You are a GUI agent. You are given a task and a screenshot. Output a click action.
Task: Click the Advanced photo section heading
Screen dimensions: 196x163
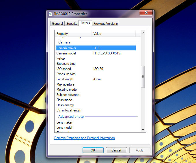click(71, 117)
